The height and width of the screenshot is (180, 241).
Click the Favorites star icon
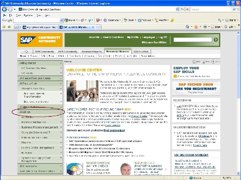pos(4,27)
